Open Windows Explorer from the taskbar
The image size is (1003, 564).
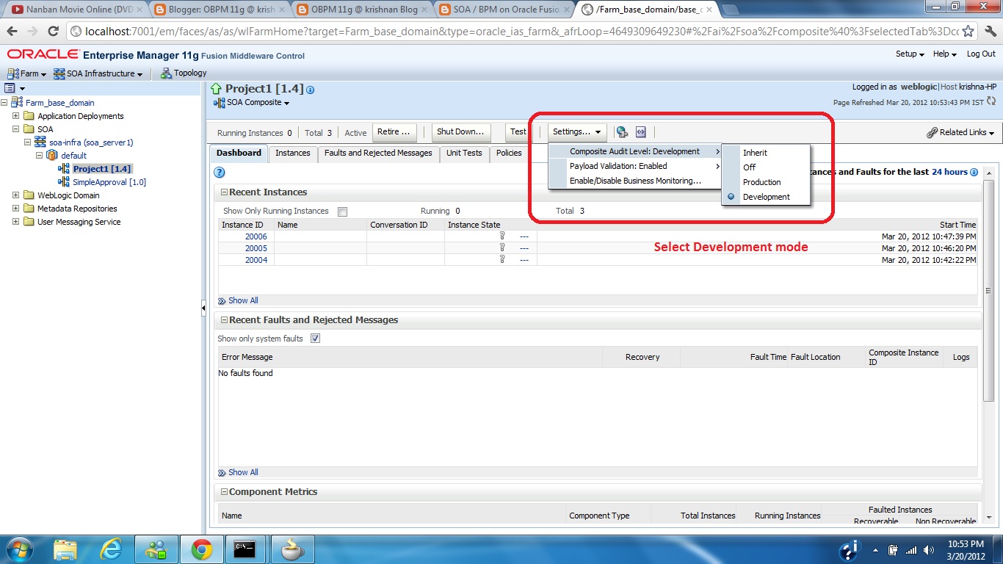pyautogui.click(x=65, y=549)
